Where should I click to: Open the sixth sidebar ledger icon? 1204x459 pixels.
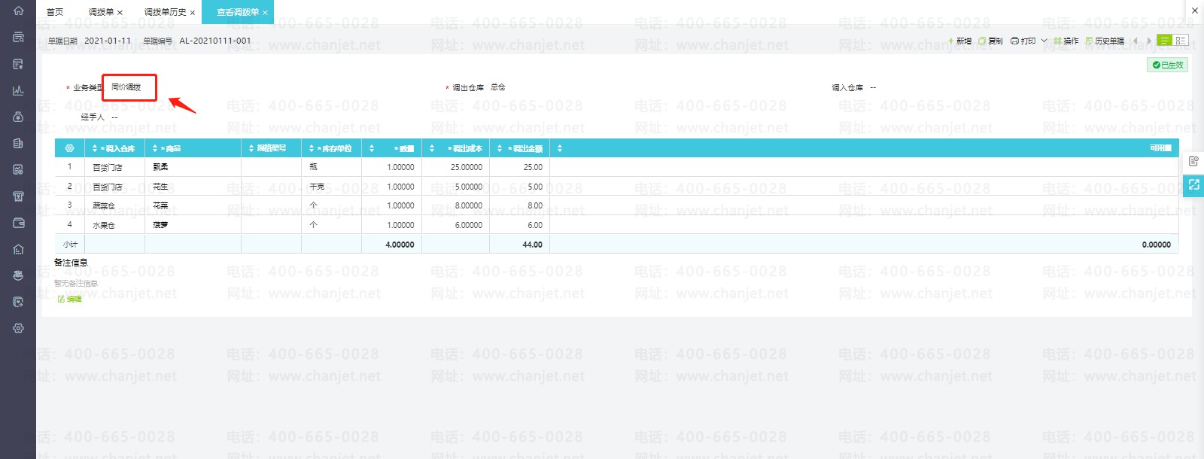(18, 143)
